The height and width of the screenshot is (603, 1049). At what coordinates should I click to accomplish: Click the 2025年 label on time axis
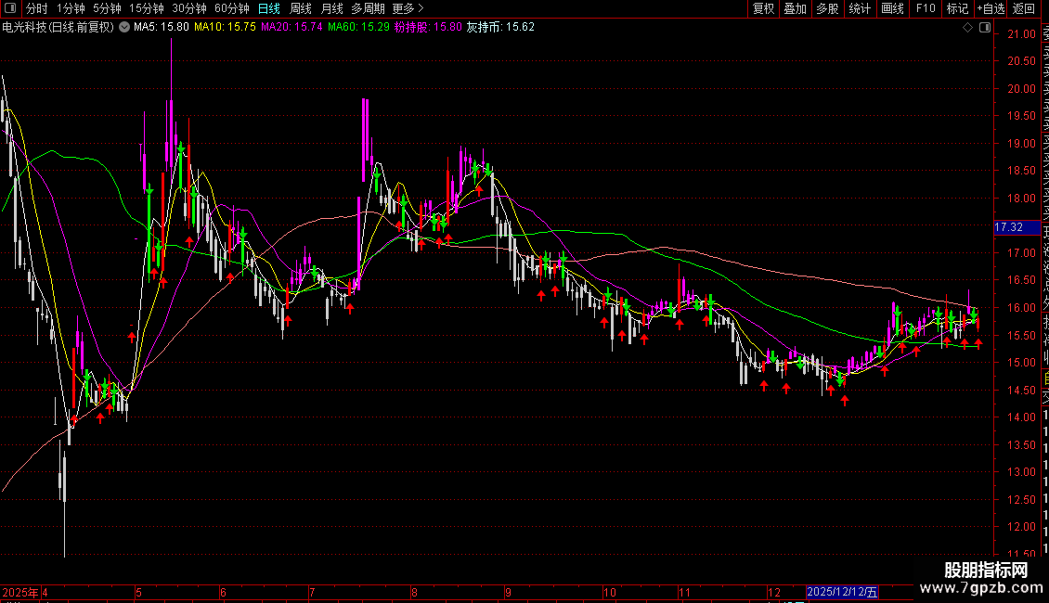pos(20,592)
